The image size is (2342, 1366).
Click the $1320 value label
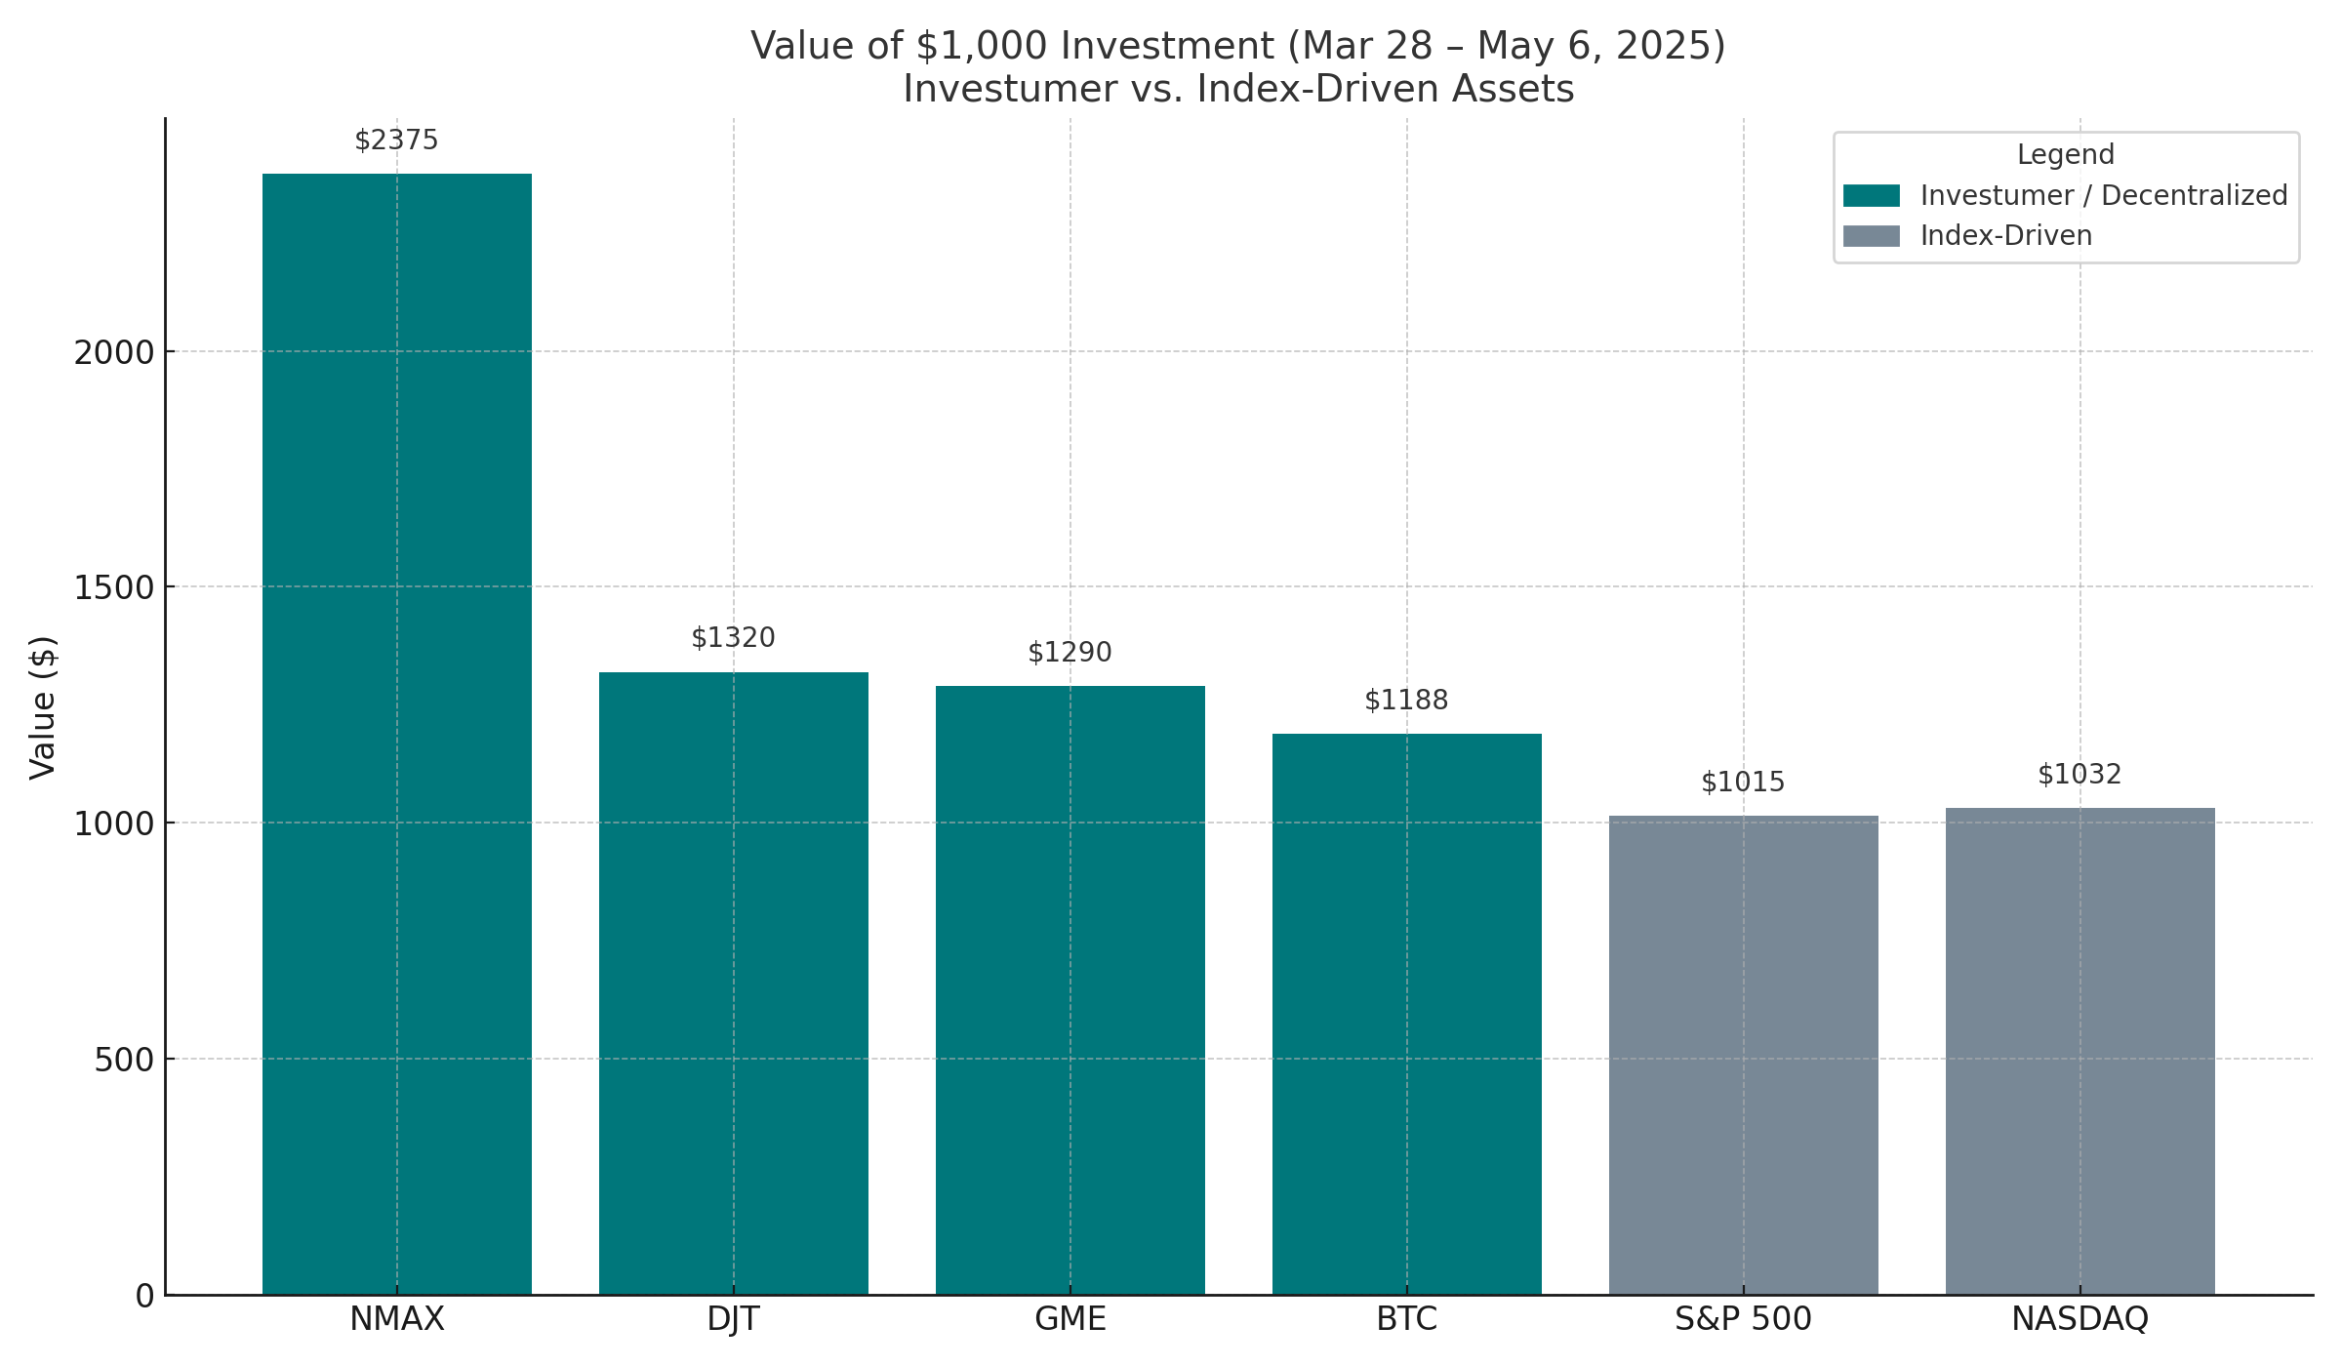(x=733, y=638)
